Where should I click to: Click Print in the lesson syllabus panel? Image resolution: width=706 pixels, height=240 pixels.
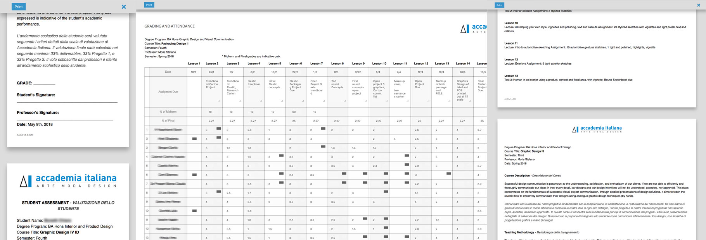500,5
